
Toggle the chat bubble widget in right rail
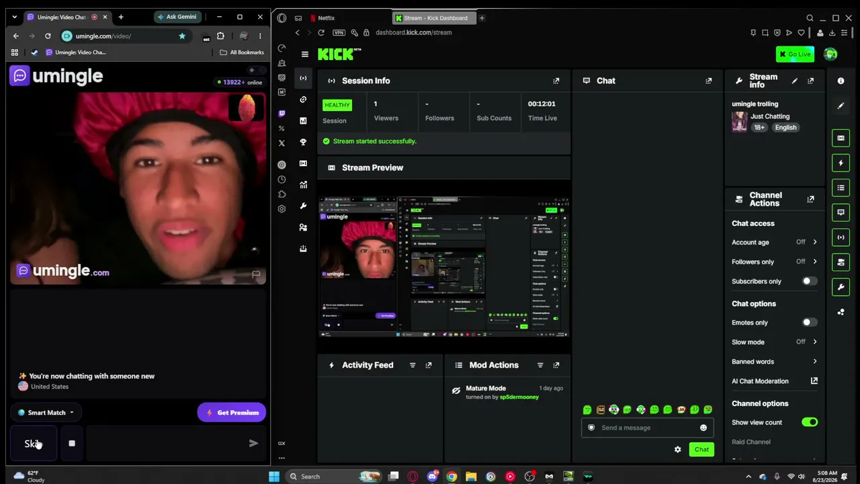(x=841, y=212)
